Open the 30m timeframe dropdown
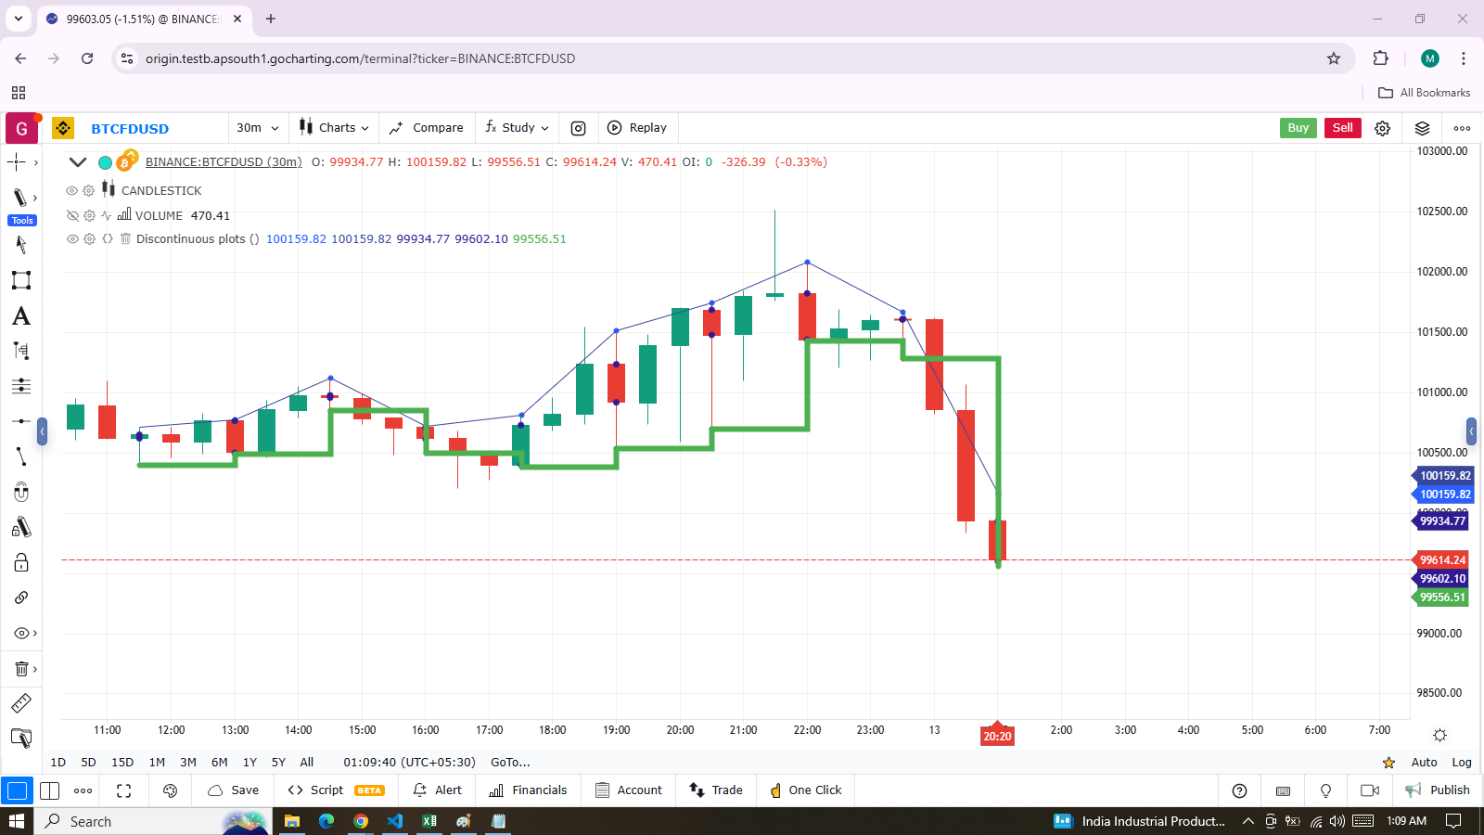1484x835 pixels. point(257,128)
